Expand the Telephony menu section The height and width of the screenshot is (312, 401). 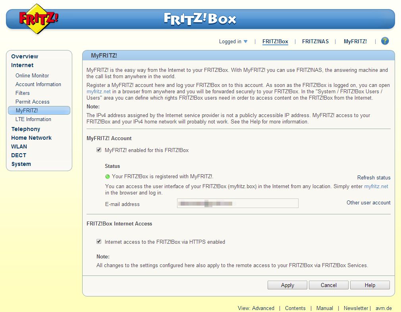[26, 129]
